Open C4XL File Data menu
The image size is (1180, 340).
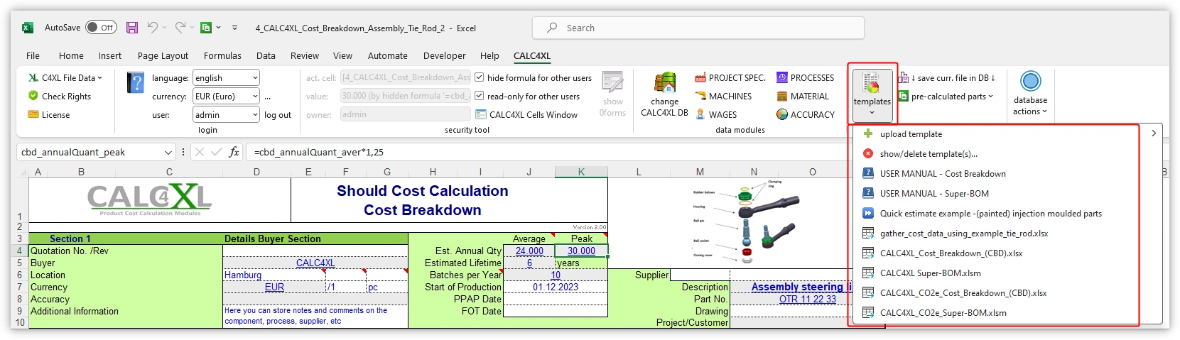(x=65, y=77)
